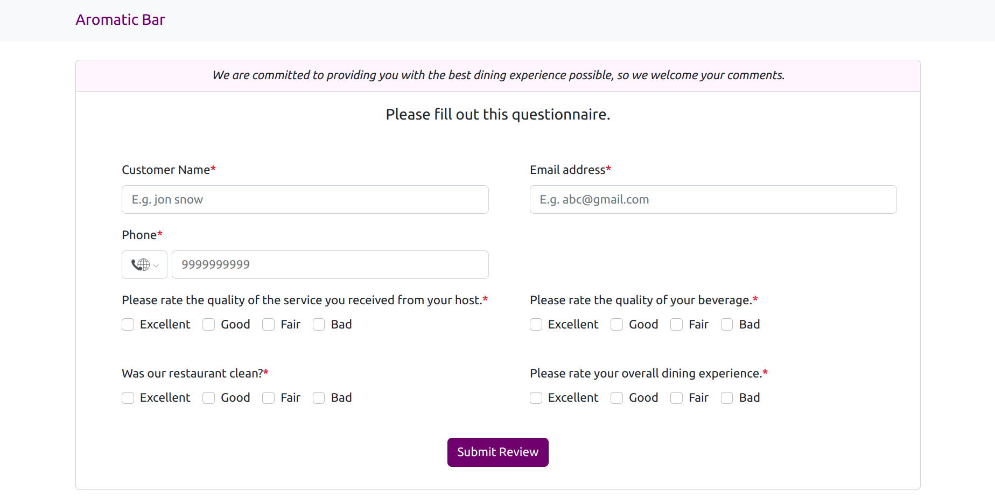Select Fair for host service quality
The width and height of the screenshot is (995, 504).
pos(269,325)
